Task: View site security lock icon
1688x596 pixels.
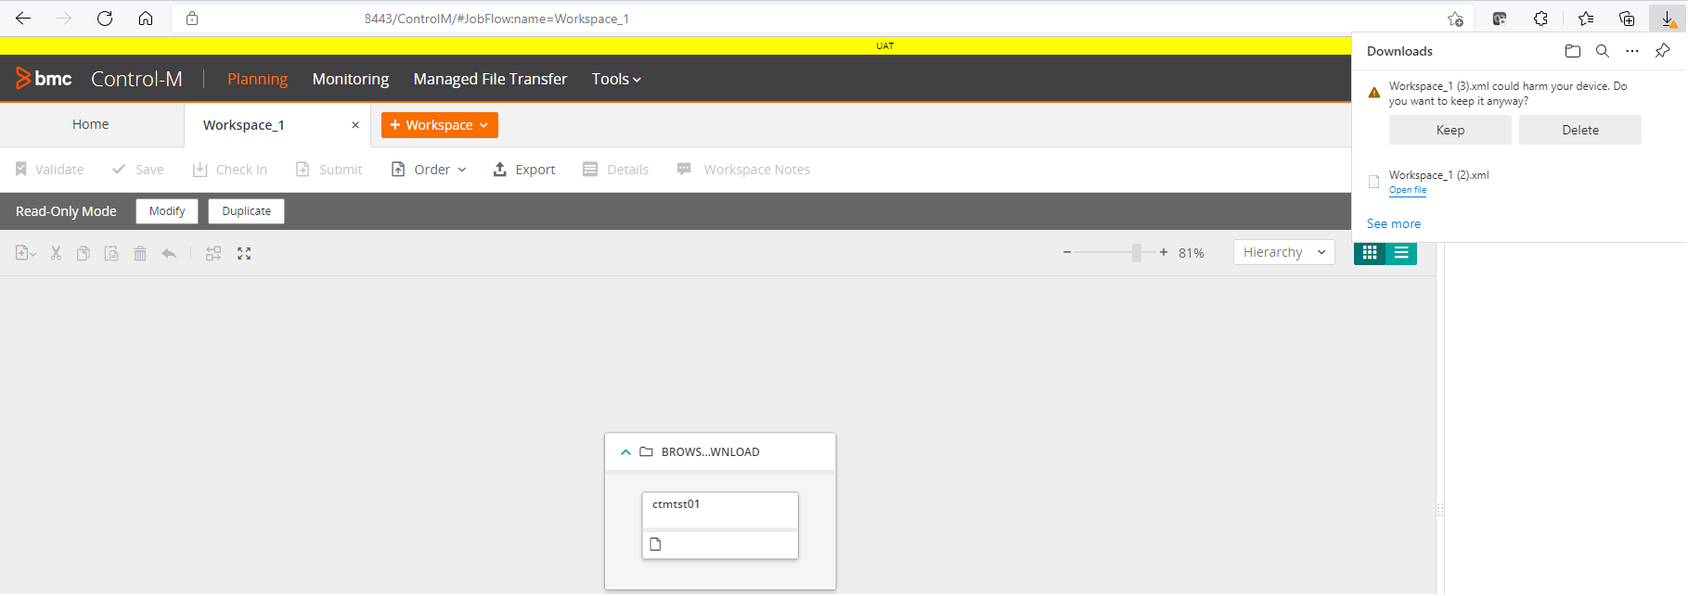Action: pos(192,19)
